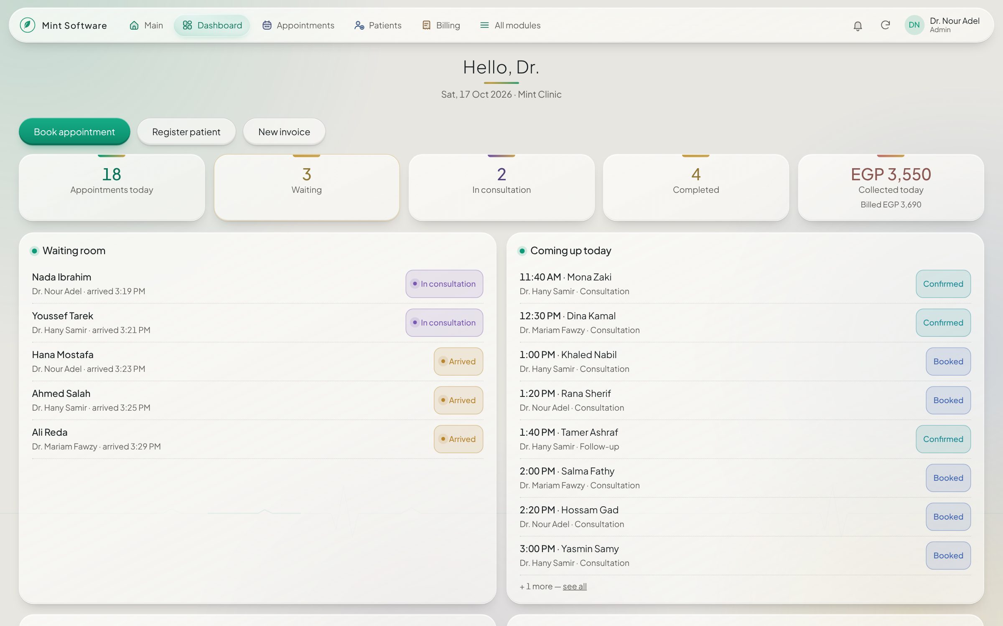Click Salma Fathy's Booked badge

pyautogui.click(x=948, y=478)
